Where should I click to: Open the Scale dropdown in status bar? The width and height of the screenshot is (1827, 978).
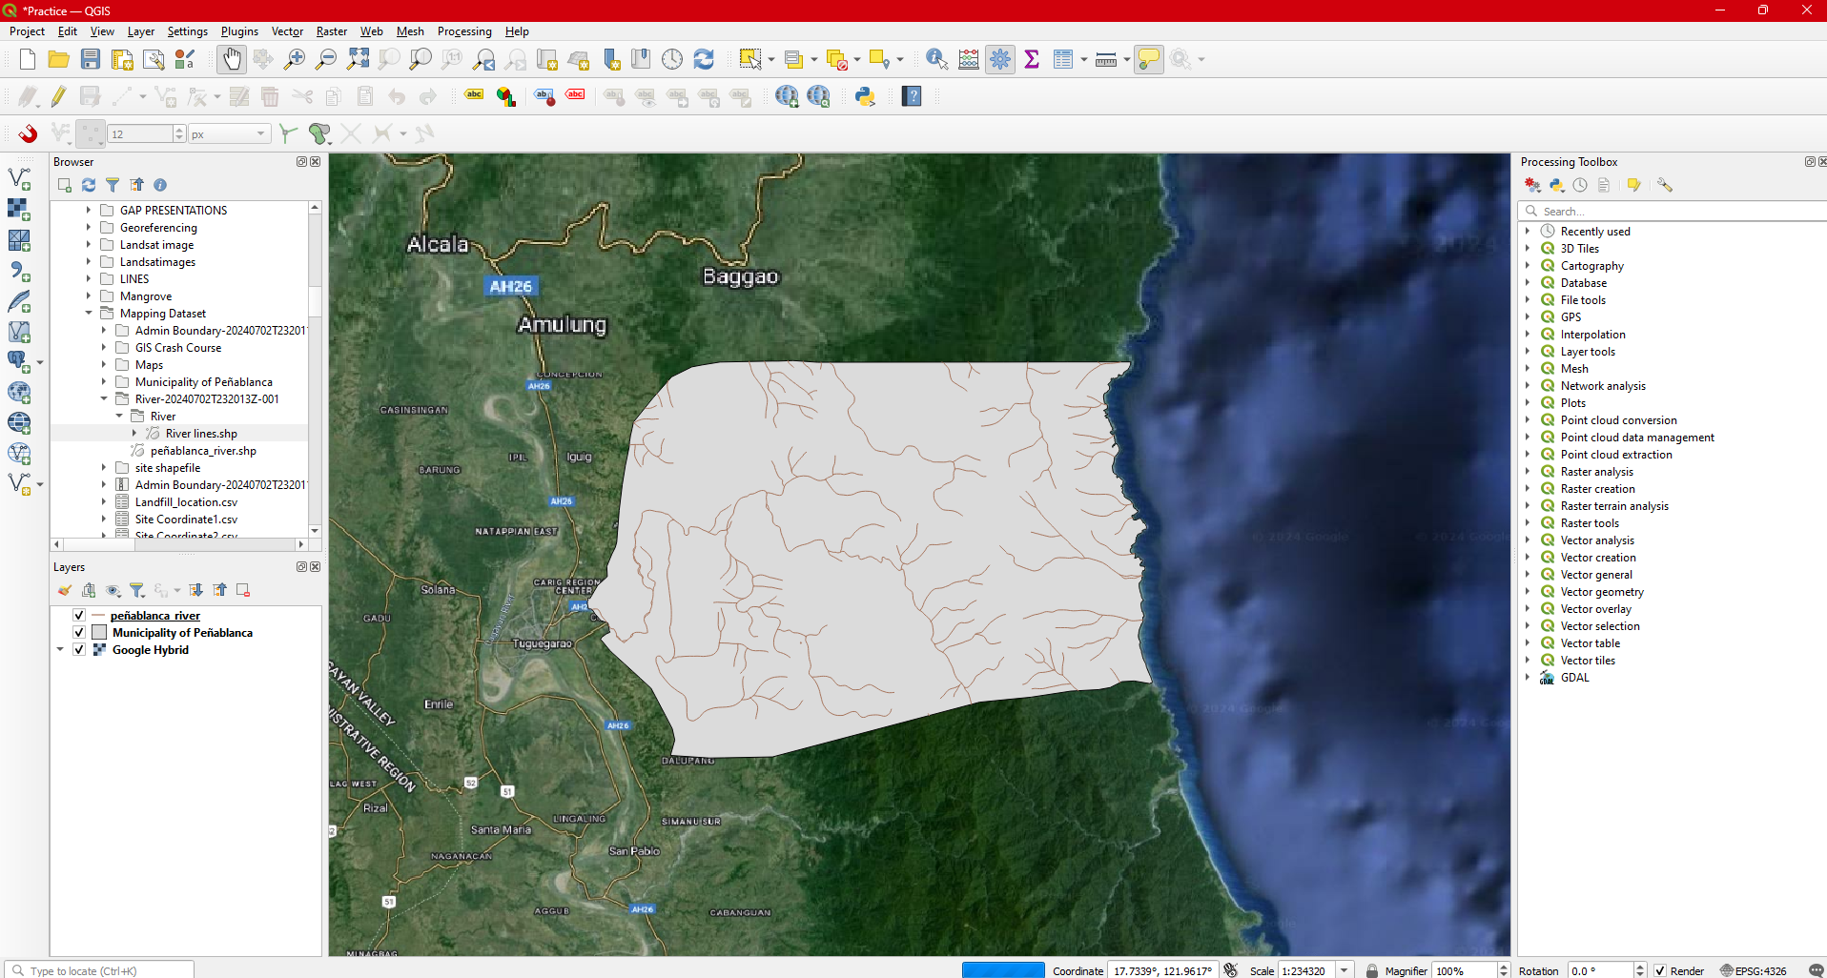[1344, 970]
